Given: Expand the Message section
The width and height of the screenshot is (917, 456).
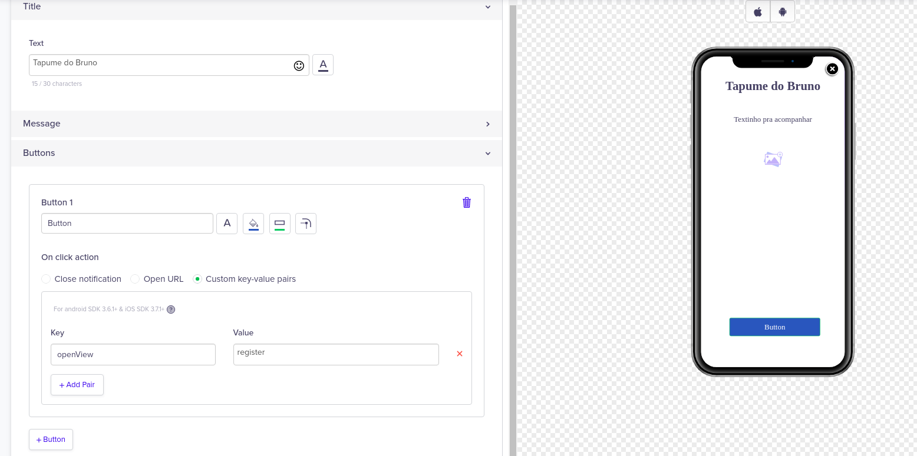Looking at the screenshot, I should 487,124.
